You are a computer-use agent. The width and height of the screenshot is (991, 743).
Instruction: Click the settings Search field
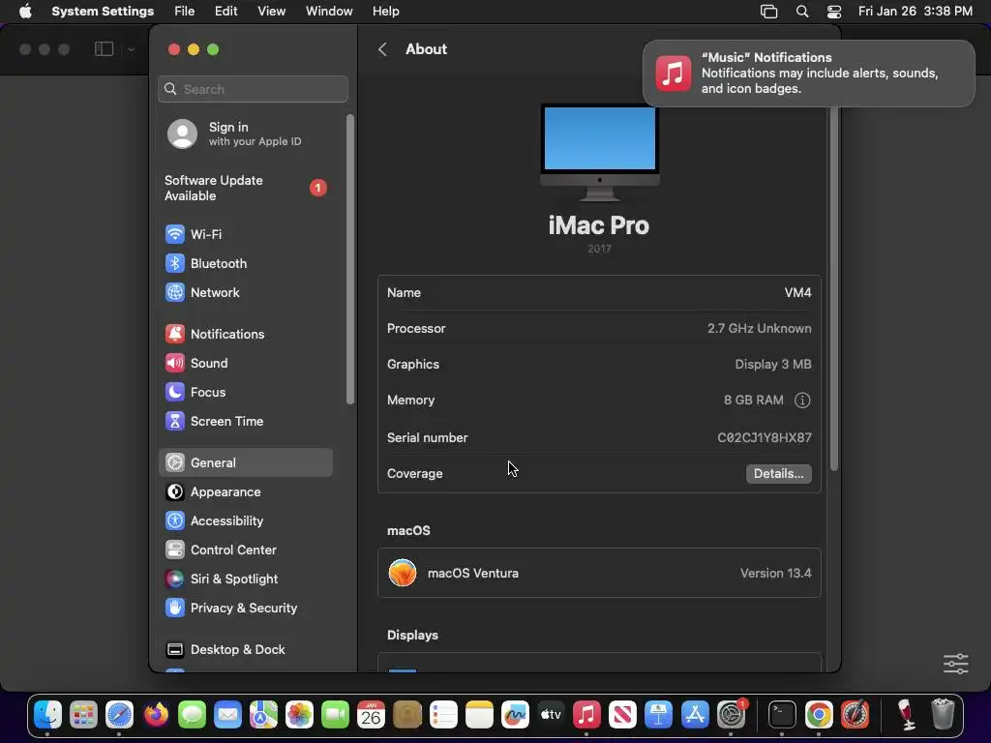click(x=253, y=89)
